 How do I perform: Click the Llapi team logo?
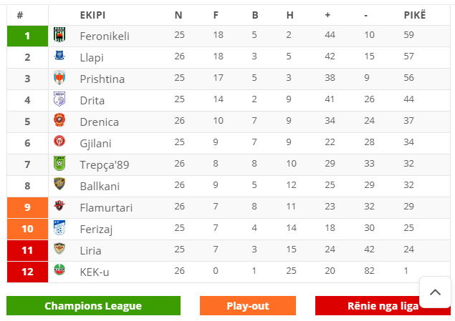pyautogui.click(x=59, y=55)
